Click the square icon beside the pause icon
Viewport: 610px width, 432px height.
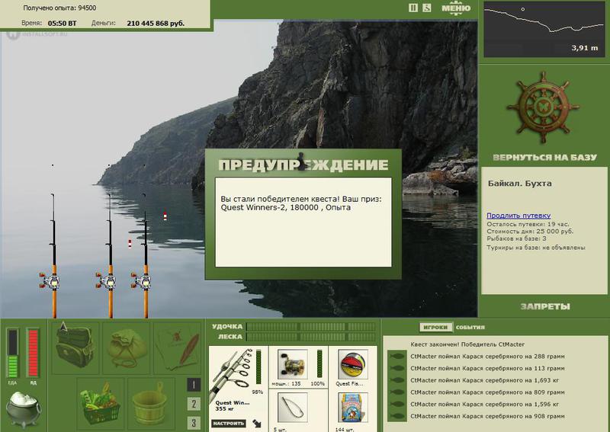point(427,8)
